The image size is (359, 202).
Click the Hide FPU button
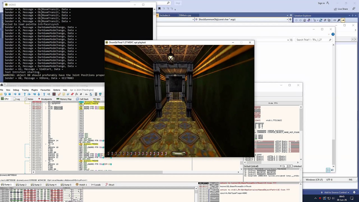(x=273, y=103)
